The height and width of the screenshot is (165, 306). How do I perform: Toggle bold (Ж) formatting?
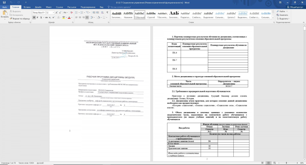pyautogui.click(x=34, y=17)
